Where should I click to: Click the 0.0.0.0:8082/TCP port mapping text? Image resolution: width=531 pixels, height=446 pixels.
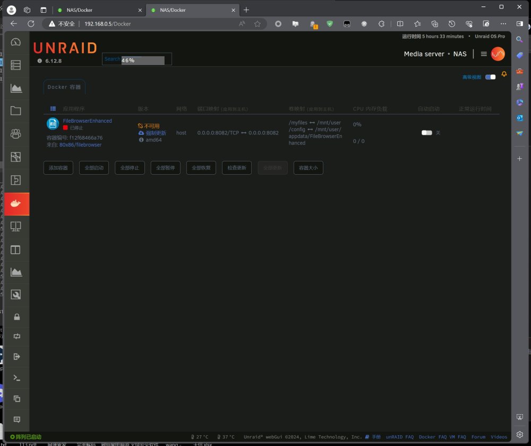tap(218, 133)
